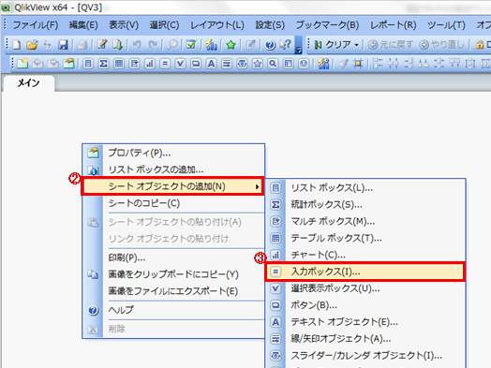Select 入力ボックス(I)... in the submenu
Image resolution: width=491 pixels, height=368 pixels.
pos(365,272)
